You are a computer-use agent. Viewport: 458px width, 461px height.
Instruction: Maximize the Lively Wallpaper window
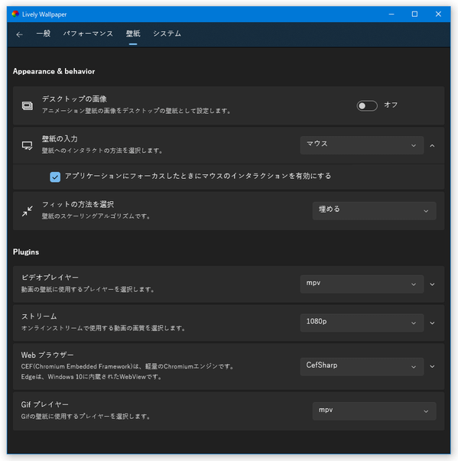click(x=414, y=14)
